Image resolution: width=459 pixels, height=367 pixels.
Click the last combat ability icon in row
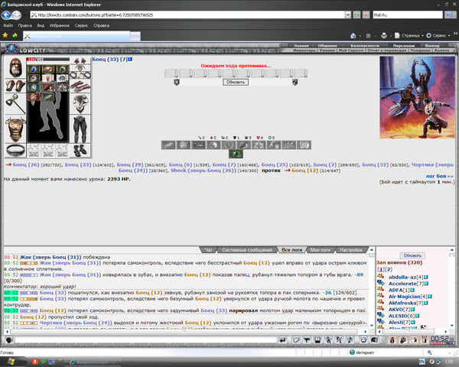coord(304,145)
